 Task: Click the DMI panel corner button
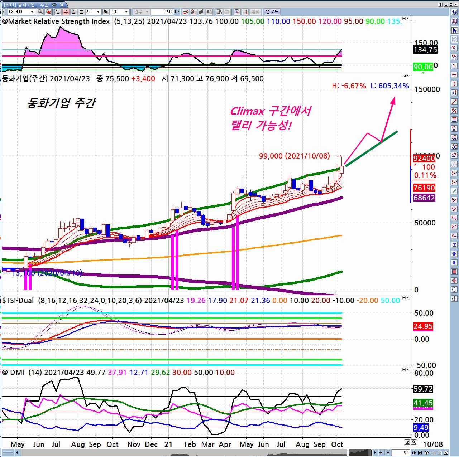point(406,369)
